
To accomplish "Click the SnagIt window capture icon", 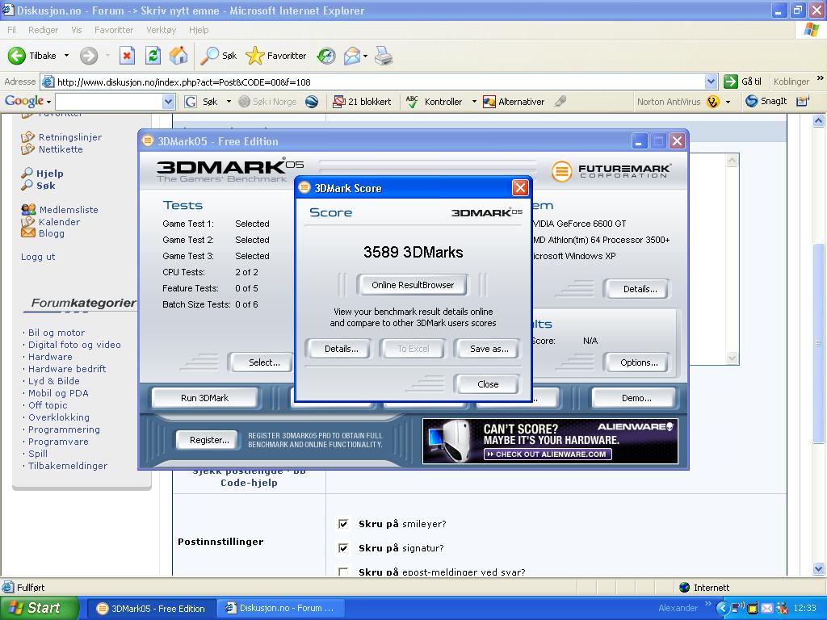I will (x=803, y=101).
